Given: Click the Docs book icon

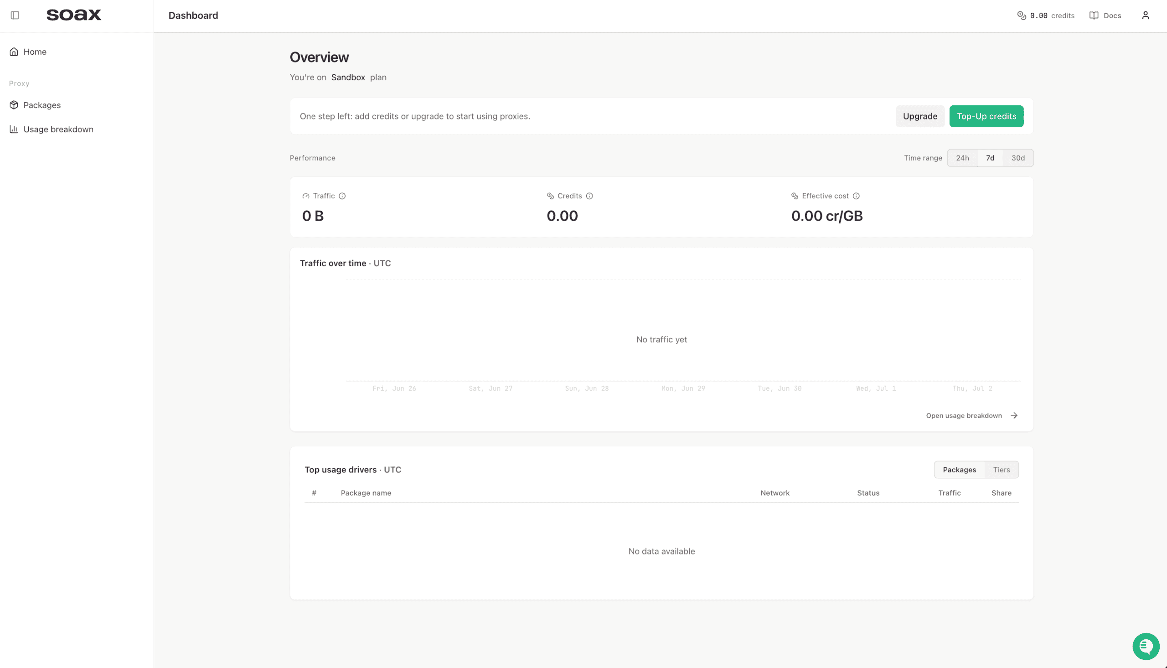Looking at the screenshot, I should (x=1094, y=16).
